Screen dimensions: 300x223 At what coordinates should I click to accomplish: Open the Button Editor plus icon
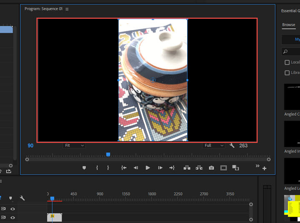click(x=264, y=168)
